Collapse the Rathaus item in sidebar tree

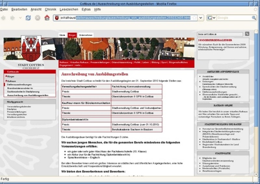click(x=6, y=81)
